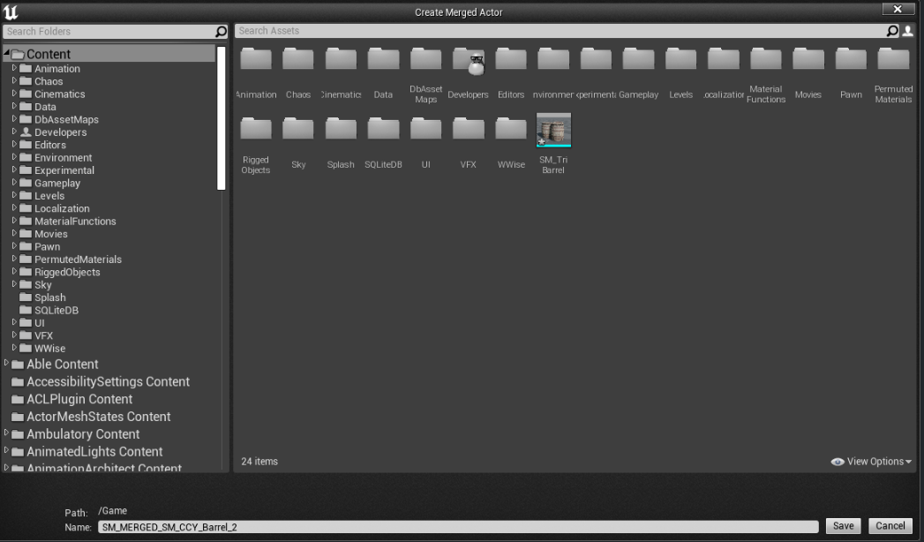Click the Search Assets magnifier icon
The height and width of the screenshot is (542, 924).
[893, 31]
